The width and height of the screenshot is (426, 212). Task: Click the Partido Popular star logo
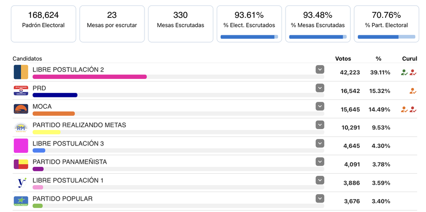click(x=21, y=201)
